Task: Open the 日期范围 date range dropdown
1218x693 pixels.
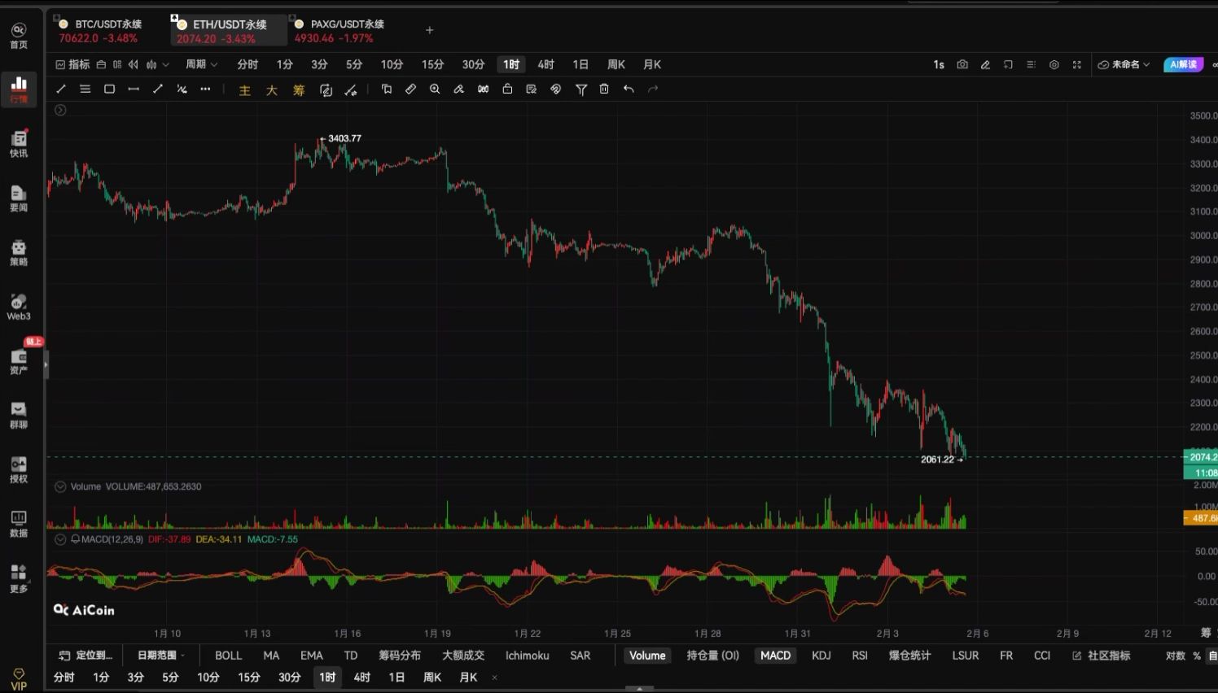Action: click(x=160, y=656)
